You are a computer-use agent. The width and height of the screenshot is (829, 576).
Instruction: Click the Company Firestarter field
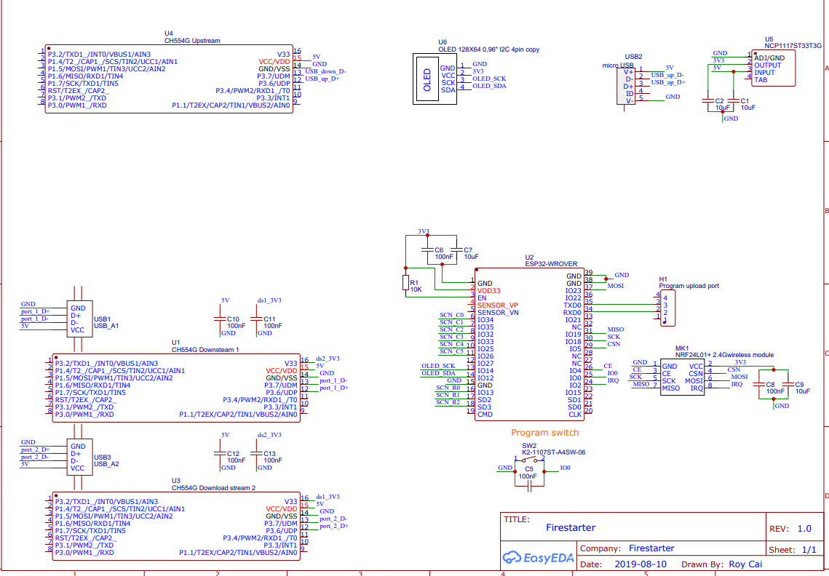(651, 548)
